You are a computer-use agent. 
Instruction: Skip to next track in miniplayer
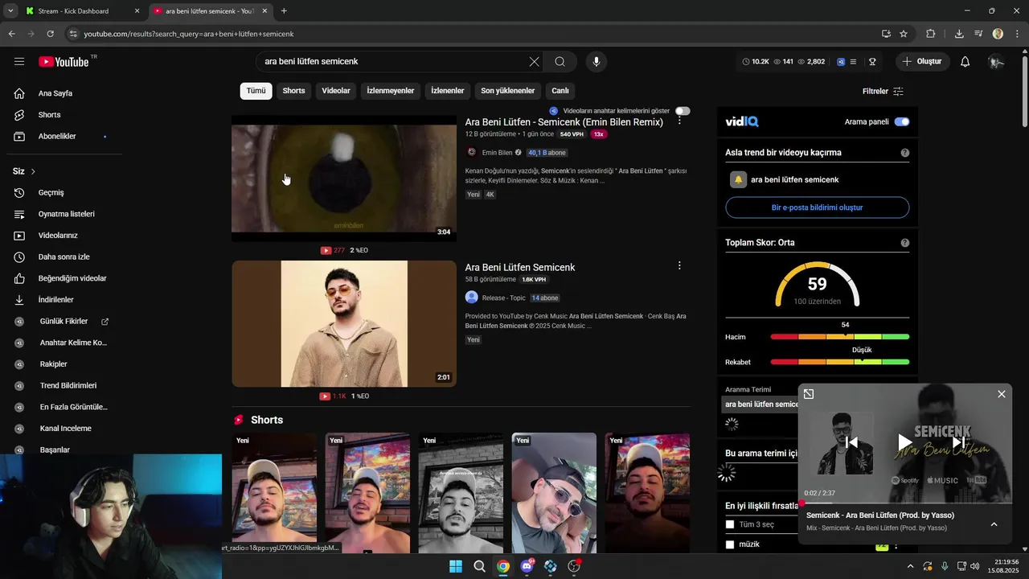[958, 442]
